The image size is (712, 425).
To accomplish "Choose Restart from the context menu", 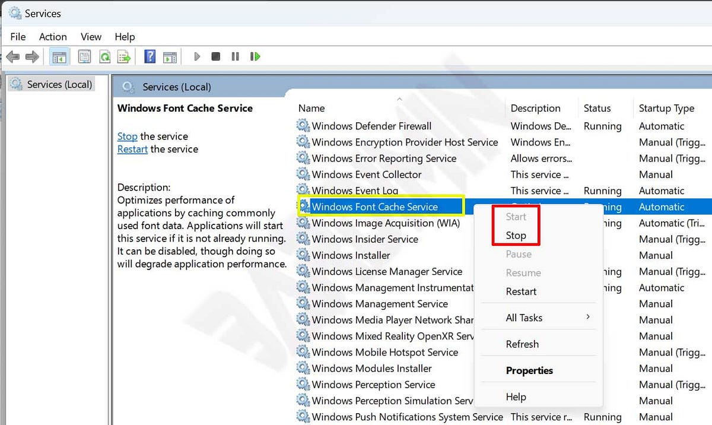I will (521, 291).
